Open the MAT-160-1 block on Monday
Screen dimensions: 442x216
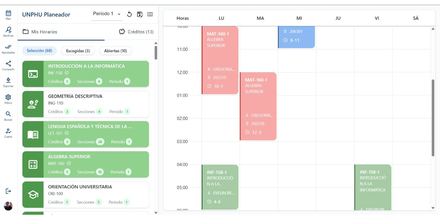(x=220, y=60)
